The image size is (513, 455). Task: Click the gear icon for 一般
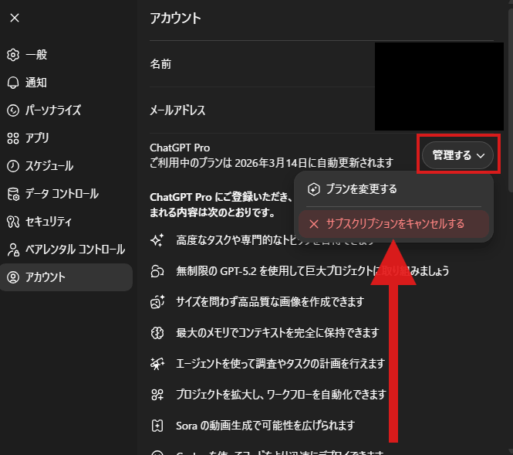pos(12,55)
